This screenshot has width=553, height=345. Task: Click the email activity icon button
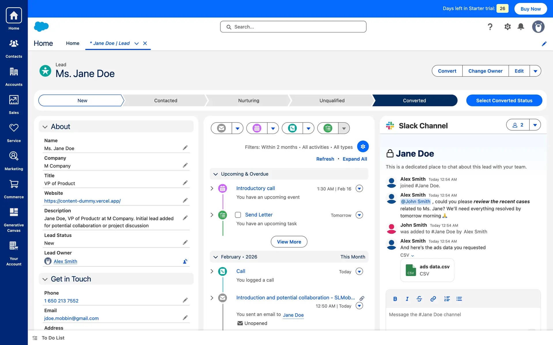pos(221,128)
